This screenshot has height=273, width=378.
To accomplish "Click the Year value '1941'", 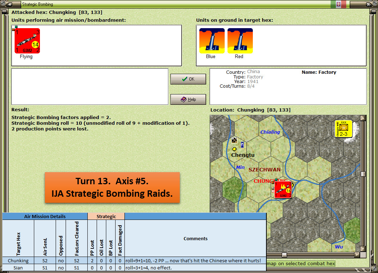I will tap(252, 82).
